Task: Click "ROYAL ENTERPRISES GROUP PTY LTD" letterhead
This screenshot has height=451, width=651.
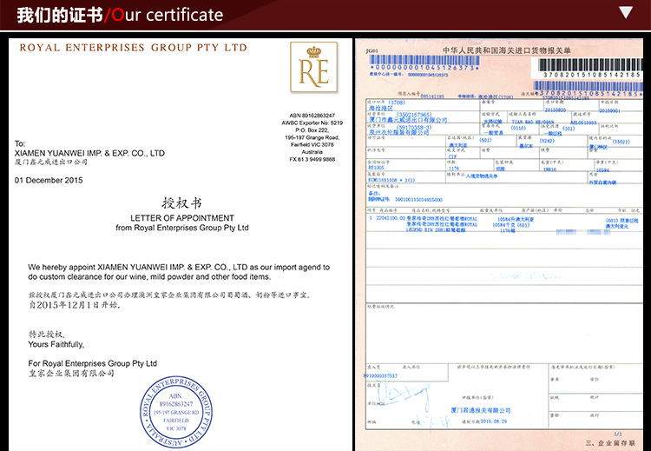Action: pos(134,48)
